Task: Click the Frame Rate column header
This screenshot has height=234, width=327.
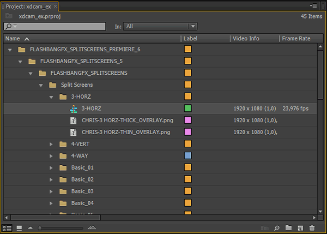Action: (x=298, y=39)
